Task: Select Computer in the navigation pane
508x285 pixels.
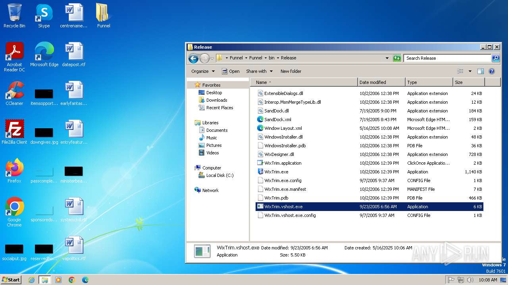Action: click(x=212, y=168)
